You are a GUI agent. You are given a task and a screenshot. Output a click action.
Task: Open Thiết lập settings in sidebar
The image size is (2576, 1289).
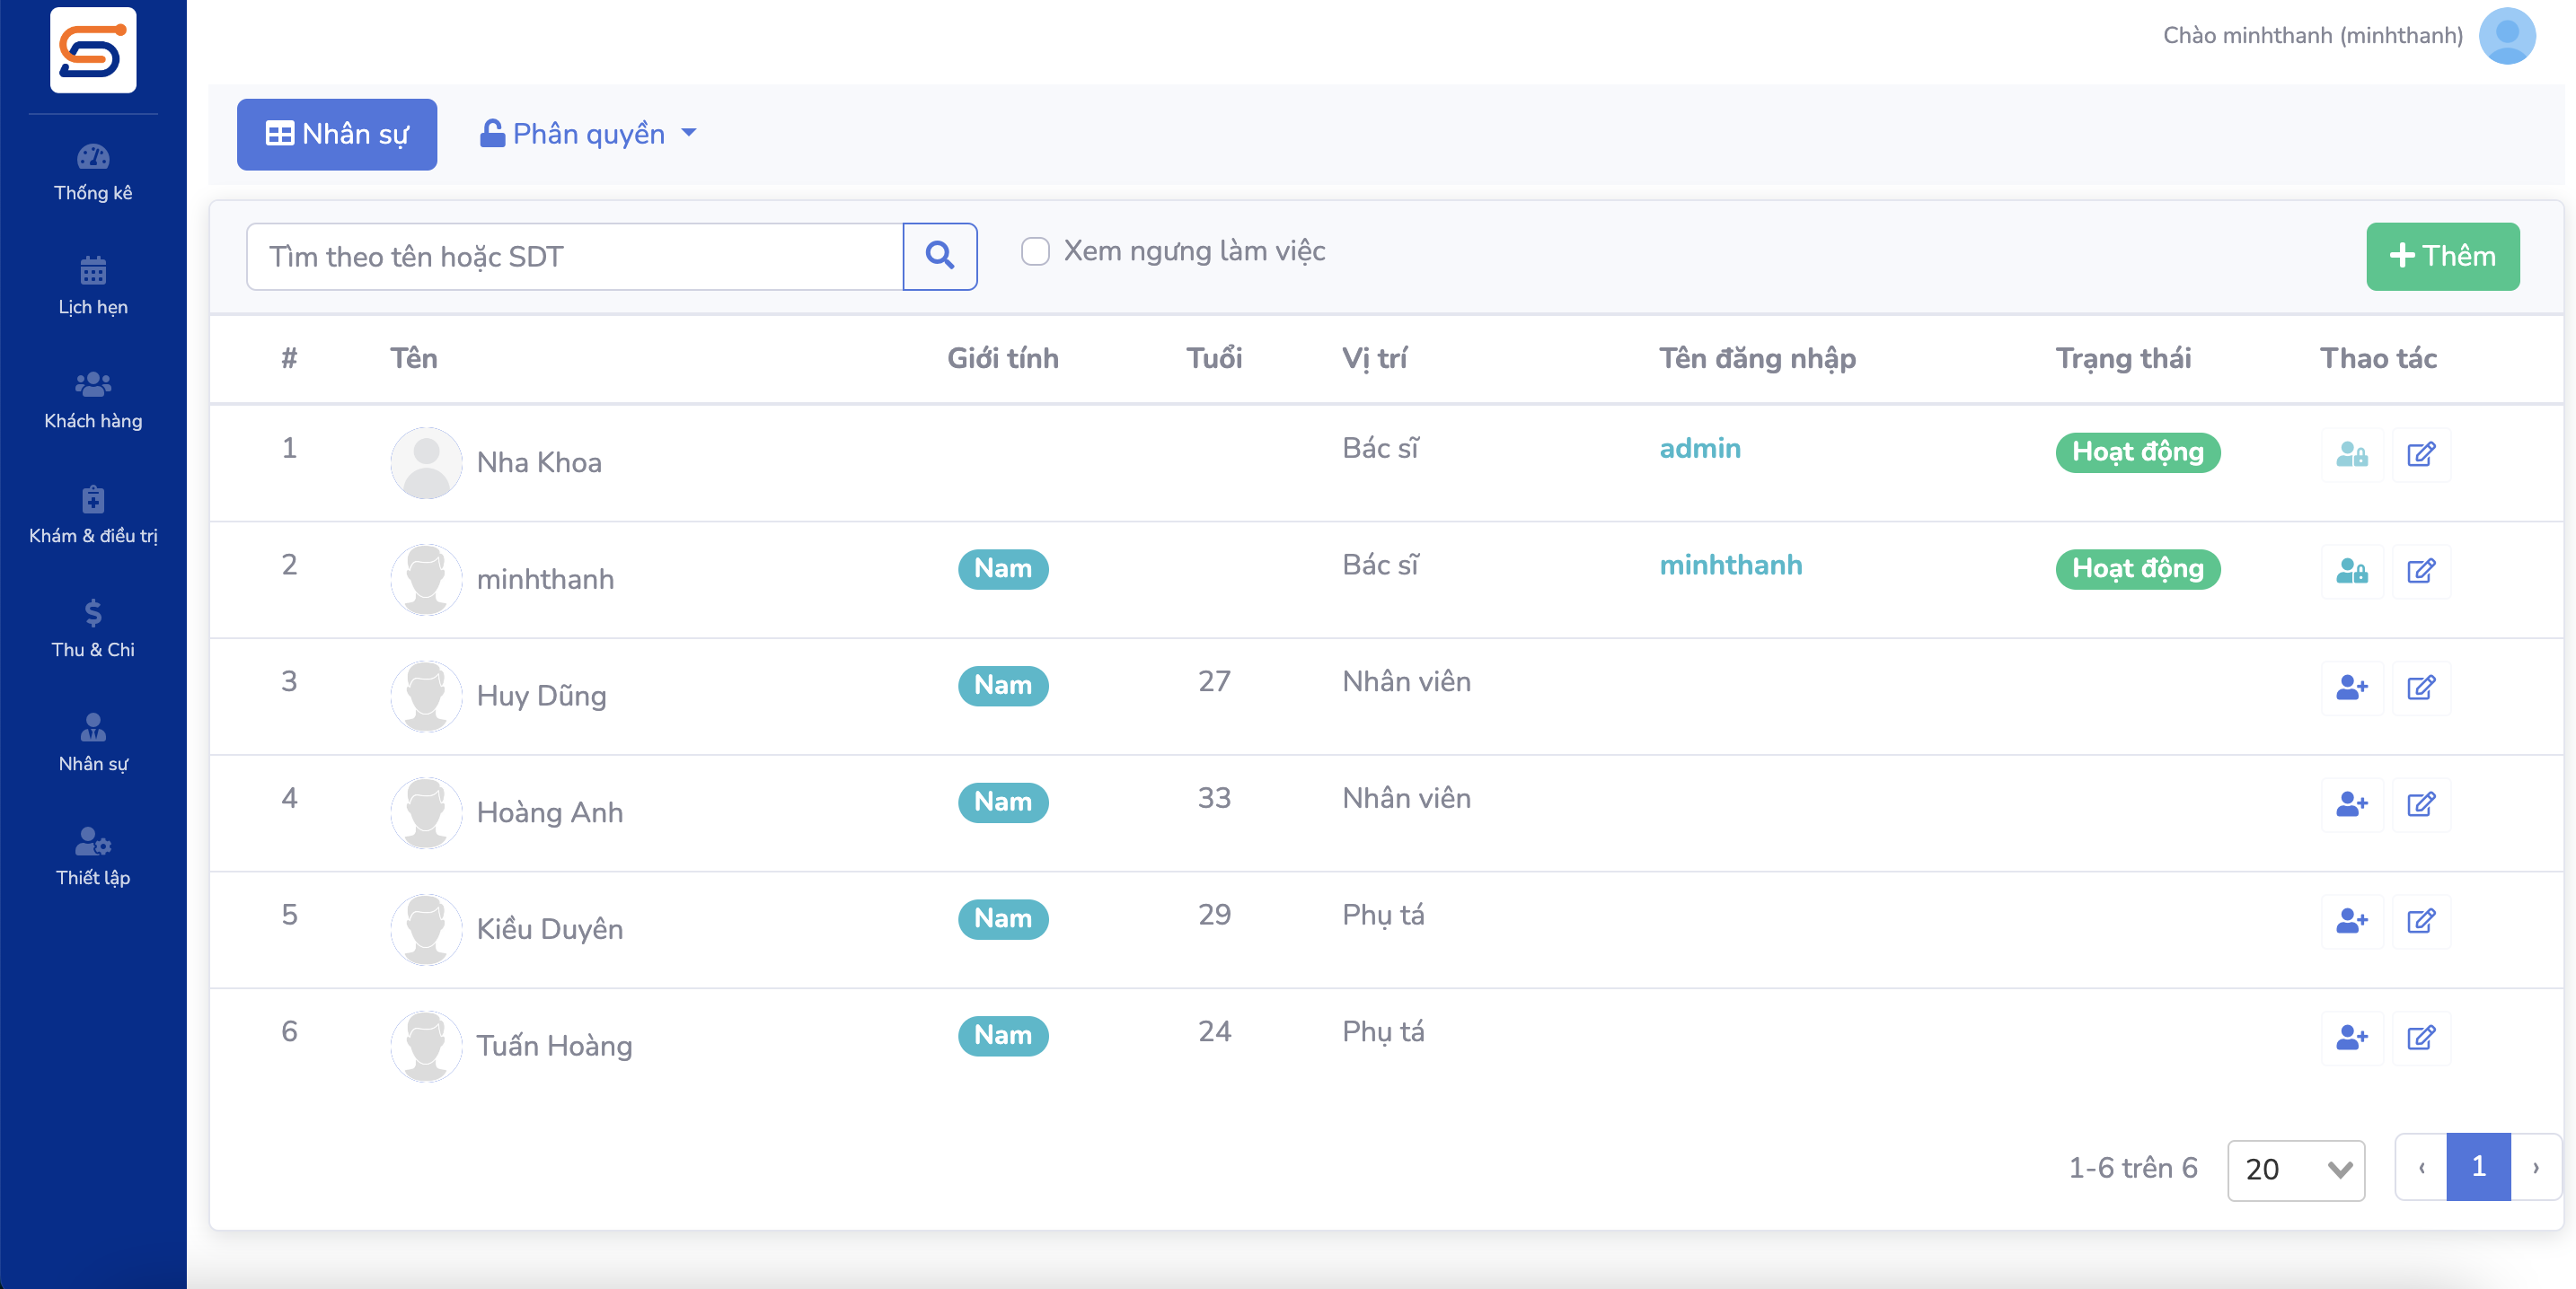coord(93,857)
